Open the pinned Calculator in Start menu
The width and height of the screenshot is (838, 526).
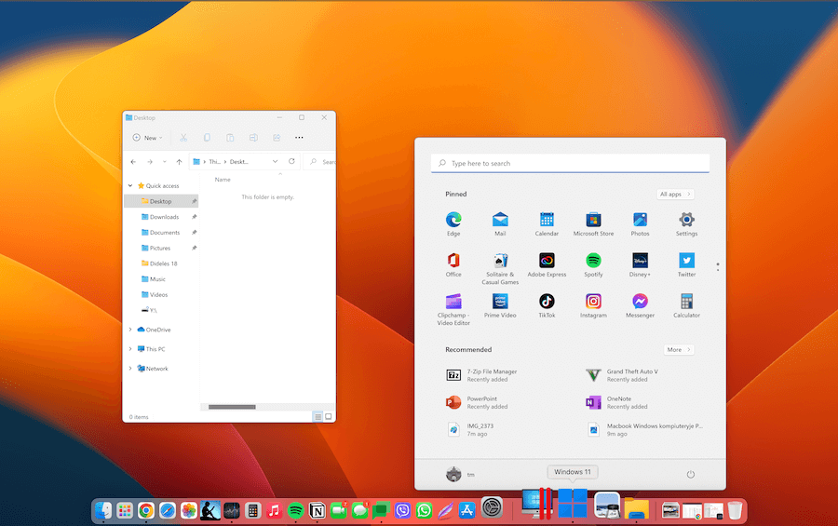coord(686,305)
